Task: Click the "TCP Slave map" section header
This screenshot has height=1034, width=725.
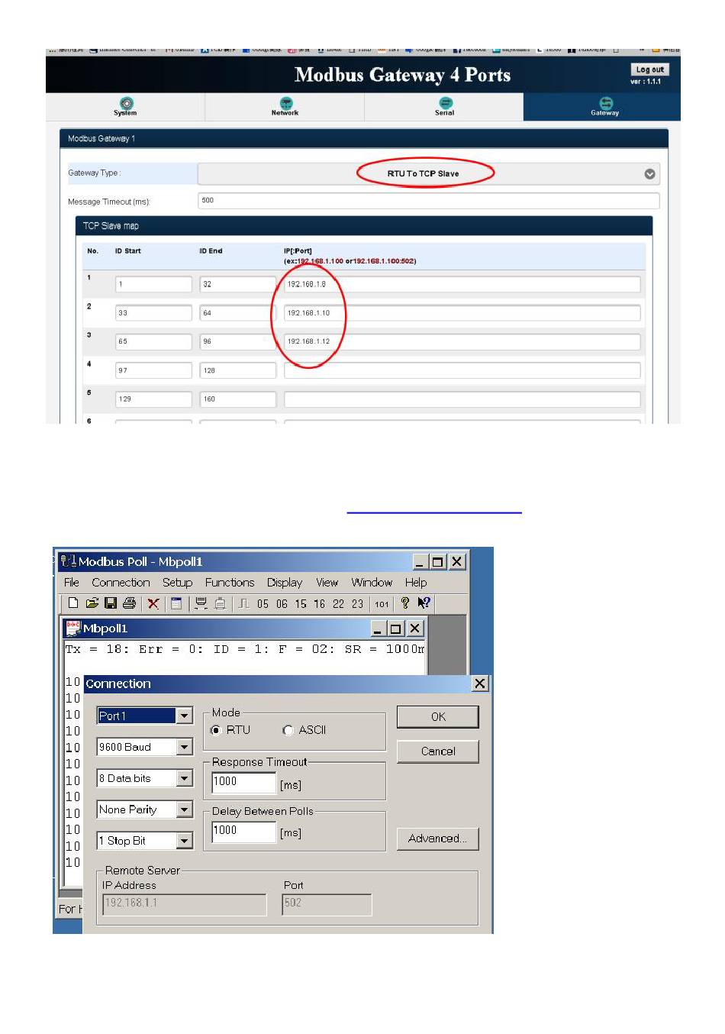Action: tap(364, 226)
